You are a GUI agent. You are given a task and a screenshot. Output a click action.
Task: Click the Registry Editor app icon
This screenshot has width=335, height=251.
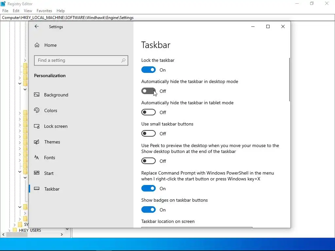tap(3, 4)
